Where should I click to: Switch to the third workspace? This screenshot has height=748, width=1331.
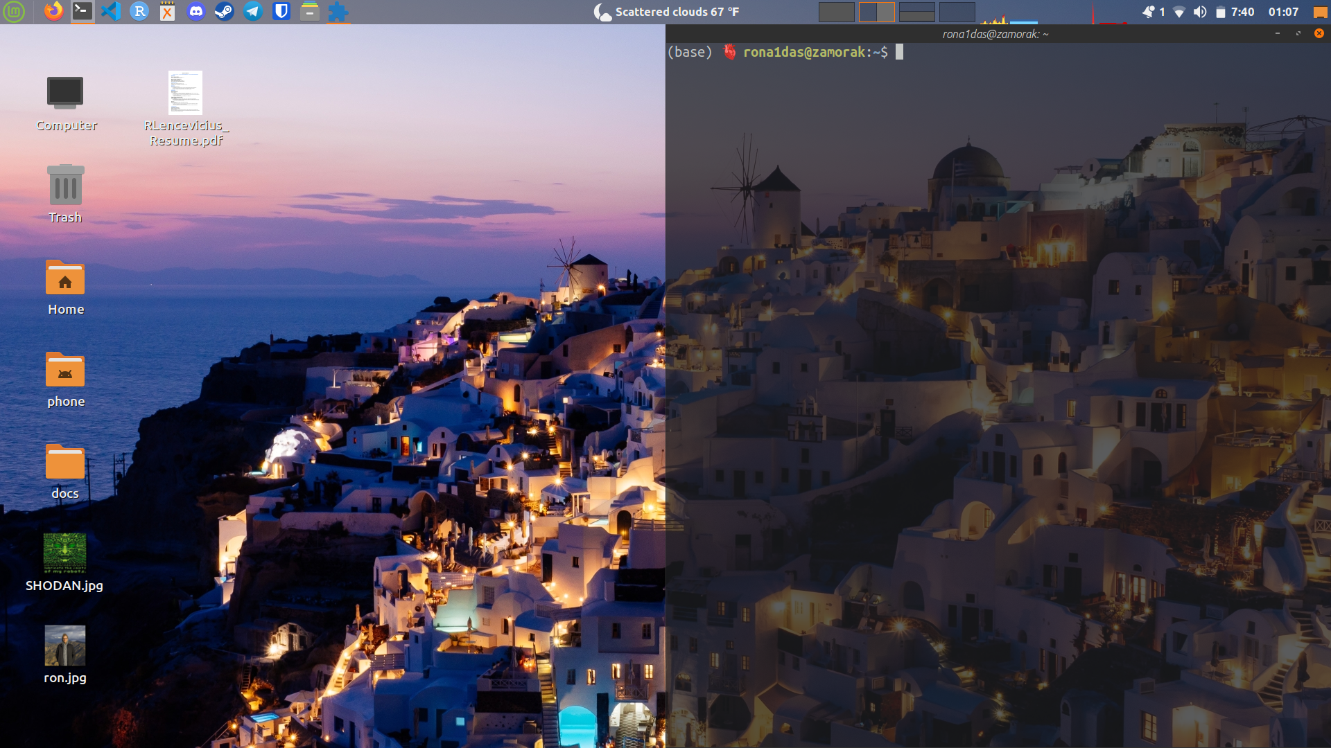(916, 12)
